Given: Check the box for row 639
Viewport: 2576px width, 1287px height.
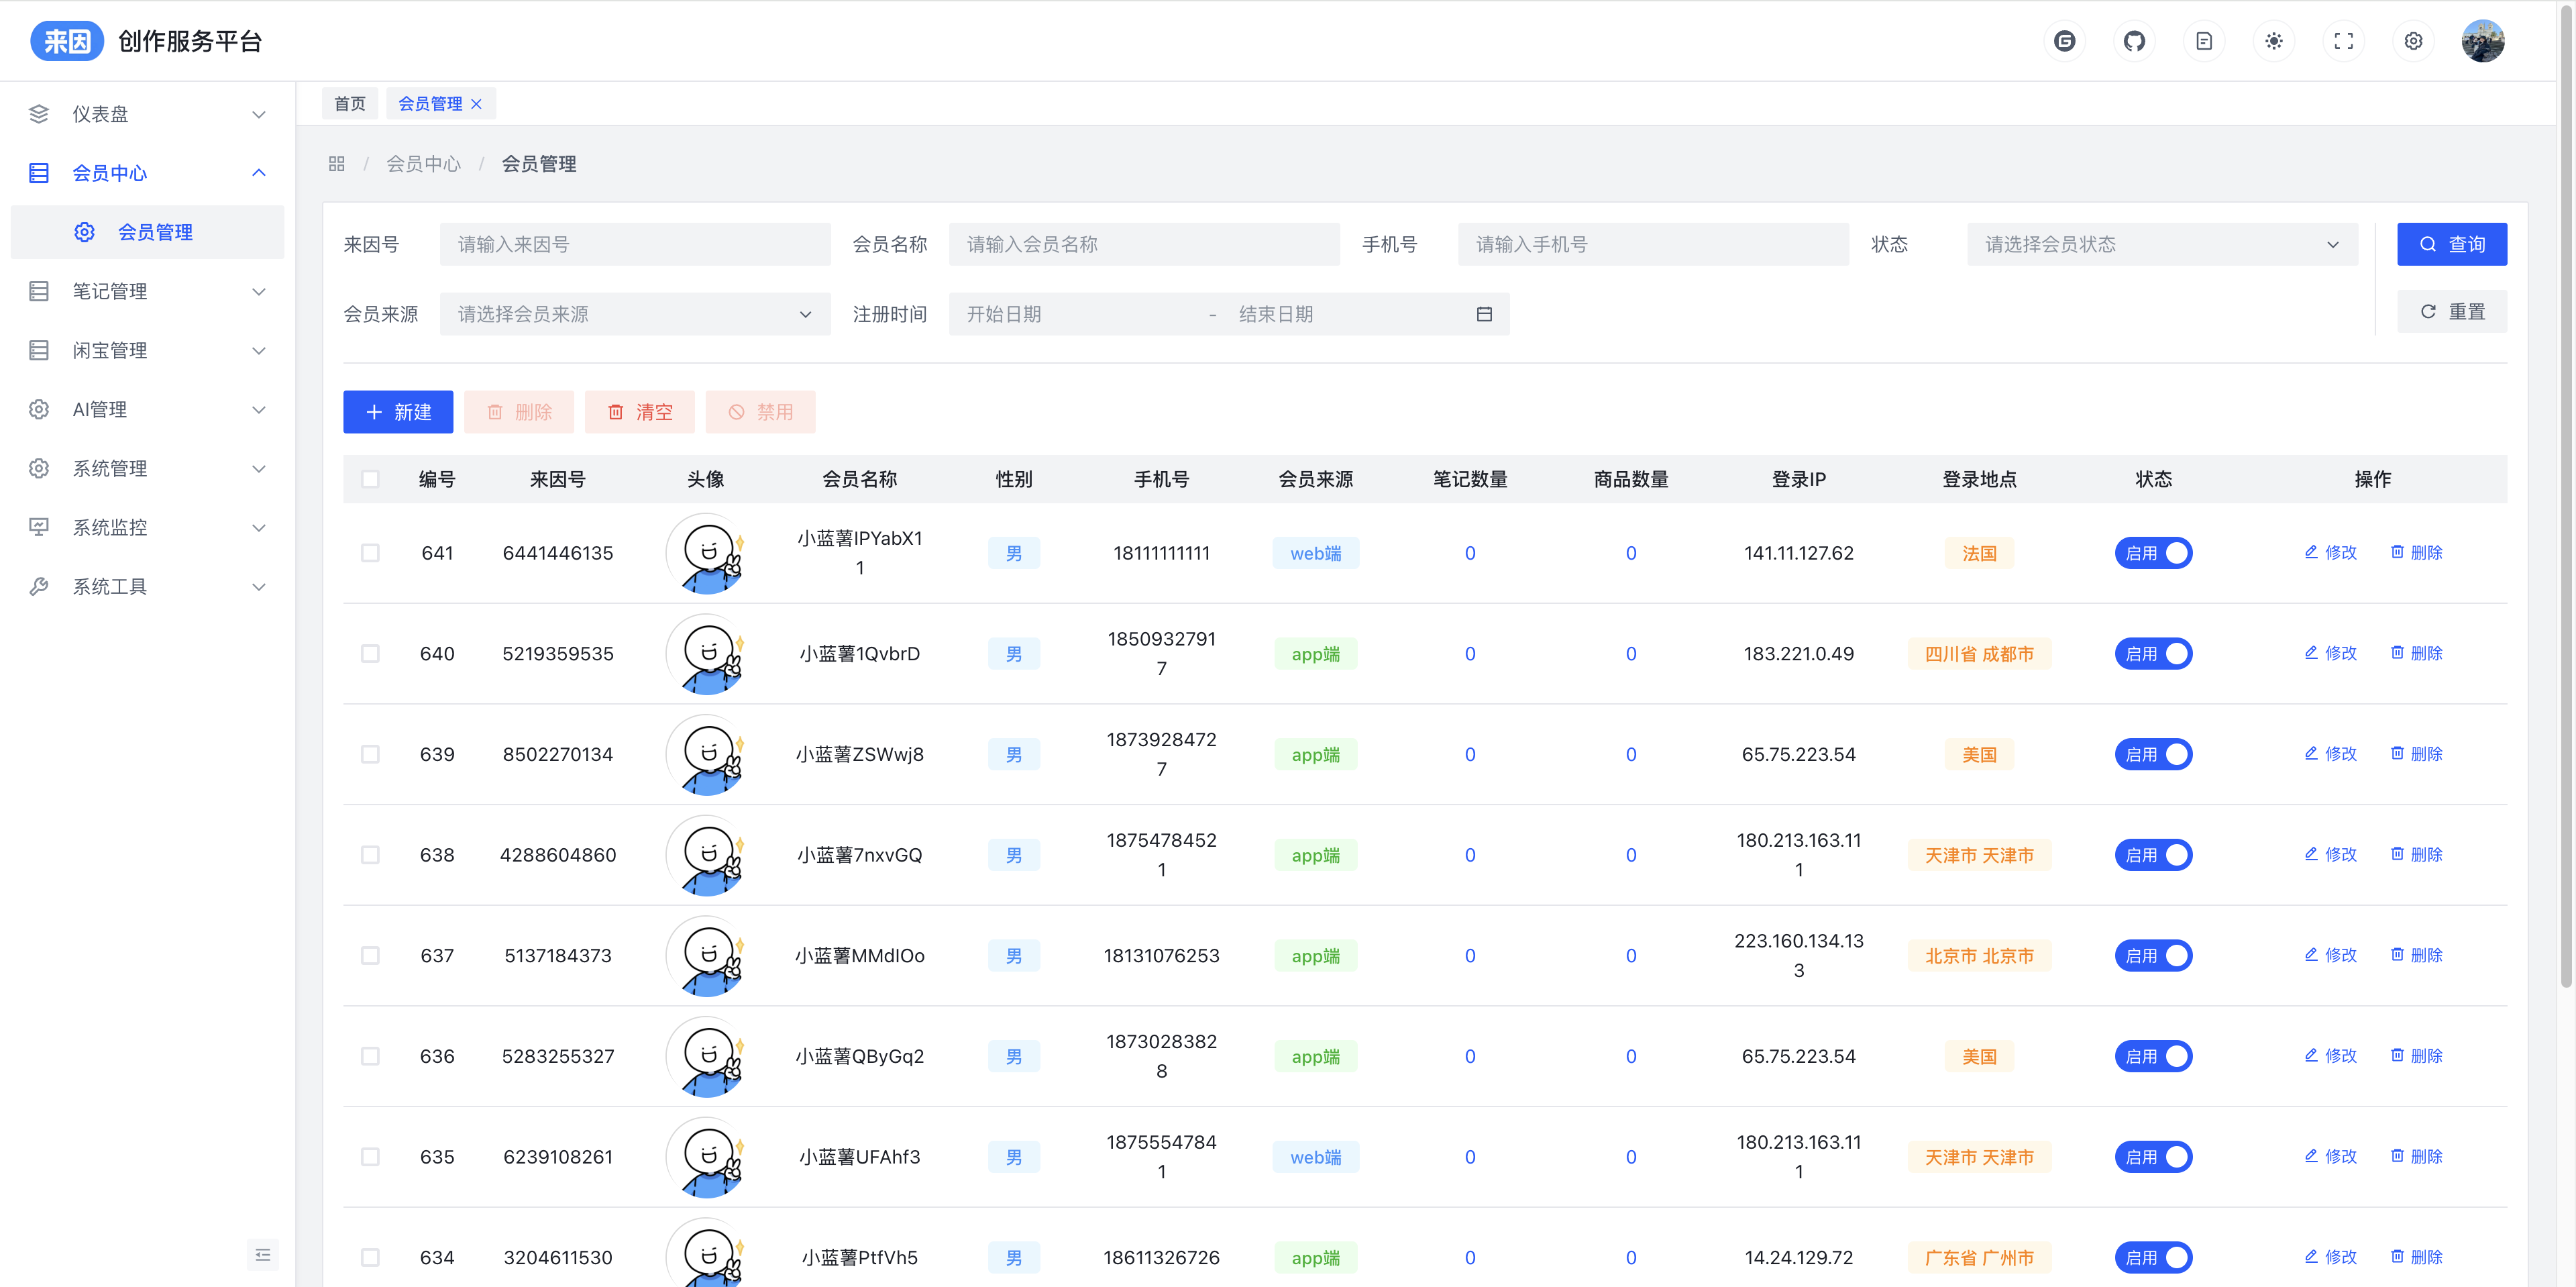Looking at the screenshot, I should [x=370, y=754].
